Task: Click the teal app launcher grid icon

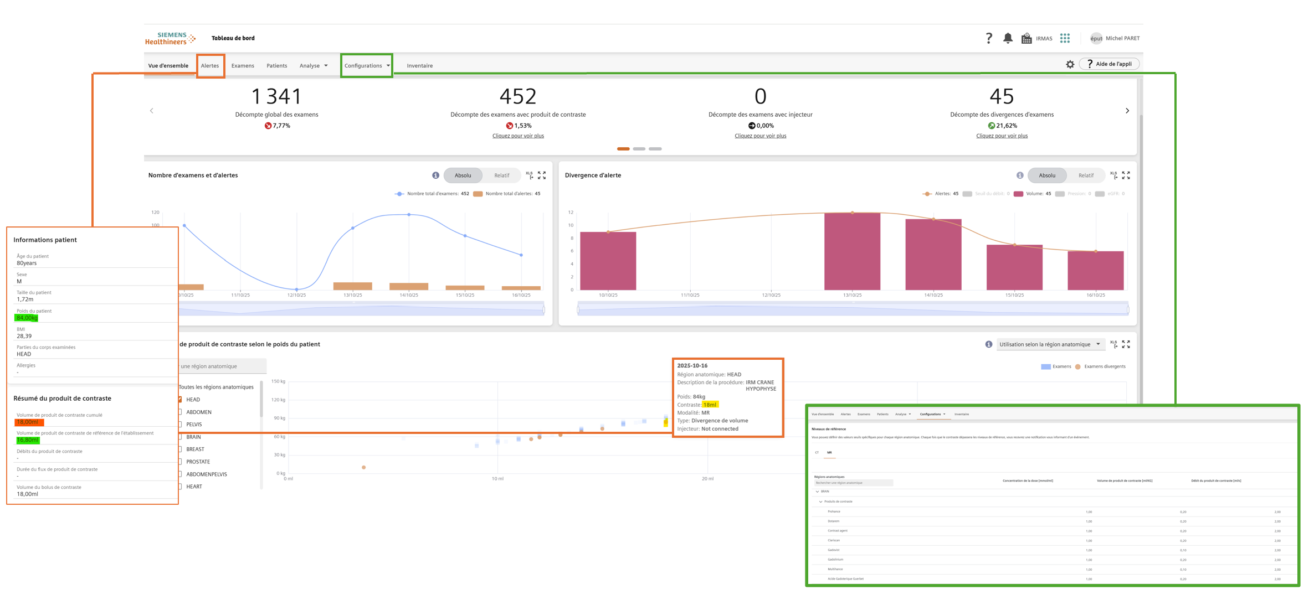Action: click(1065, 38)
